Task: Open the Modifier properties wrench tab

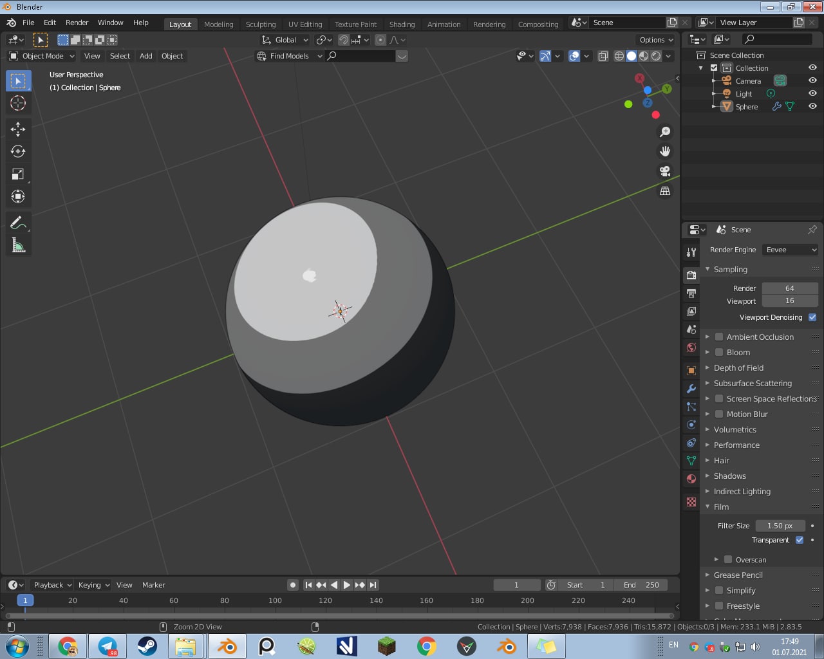Action: tap(691, 389)
